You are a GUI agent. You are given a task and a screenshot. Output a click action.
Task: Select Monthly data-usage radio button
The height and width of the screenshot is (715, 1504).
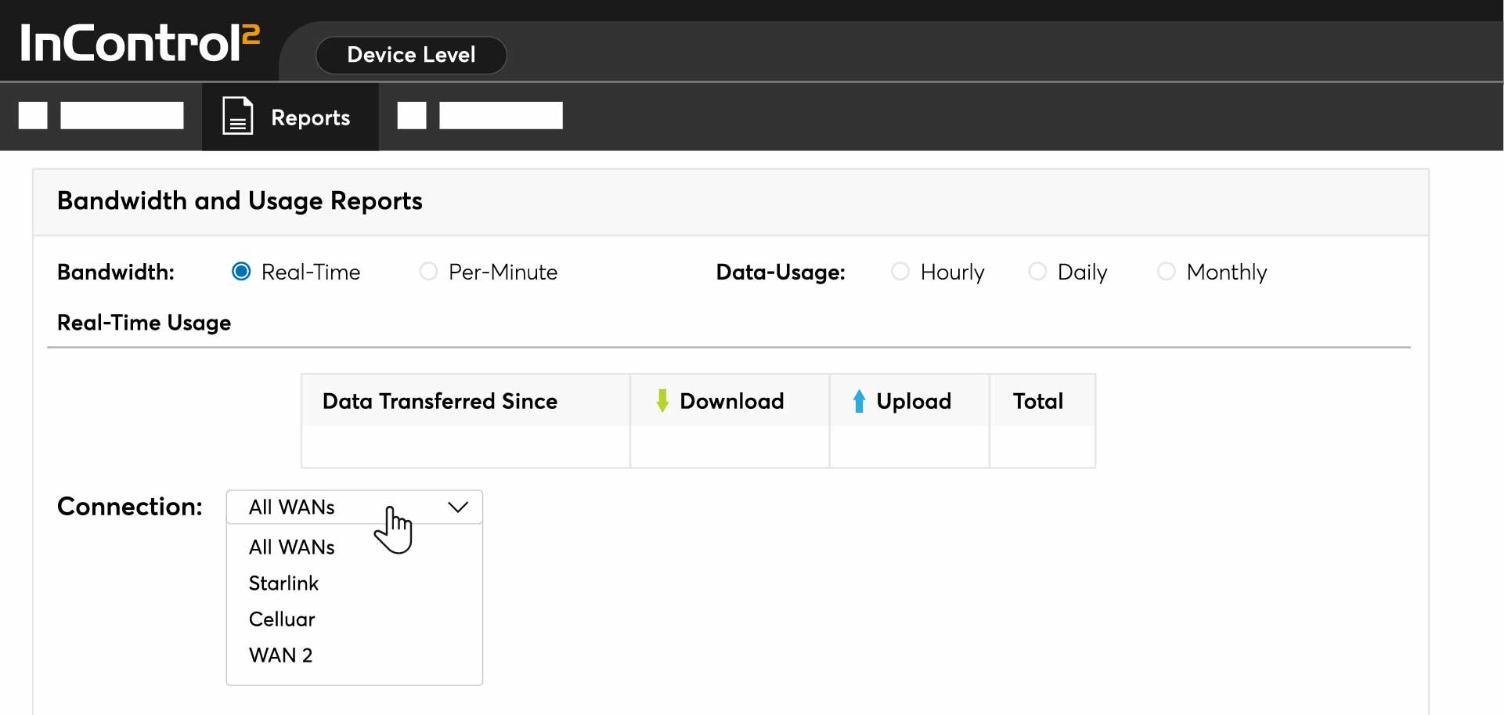point(1167,272)
